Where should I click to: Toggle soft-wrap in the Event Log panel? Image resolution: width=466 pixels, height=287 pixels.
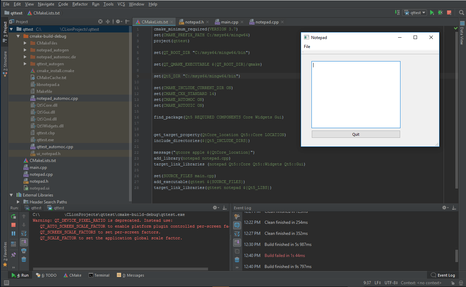coord(237,233)
